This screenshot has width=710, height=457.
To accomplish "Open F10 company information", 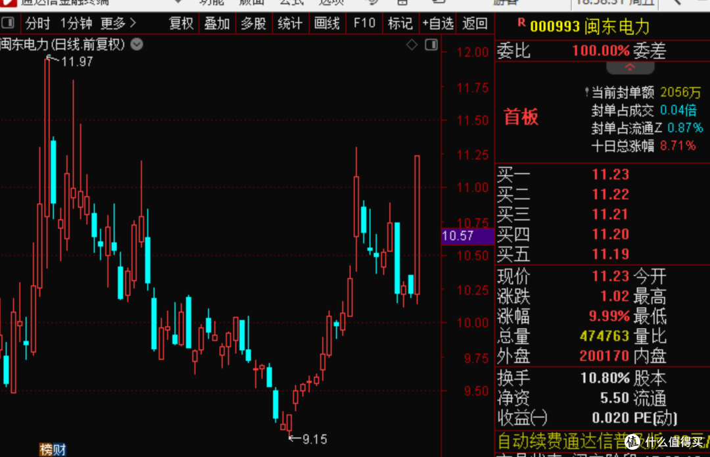I will tap(364, 23).
